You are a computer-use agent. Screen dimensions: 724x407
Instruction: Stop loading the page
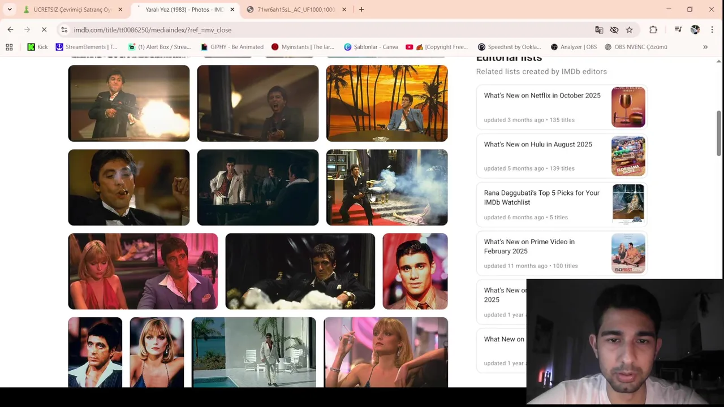(44, 29)
